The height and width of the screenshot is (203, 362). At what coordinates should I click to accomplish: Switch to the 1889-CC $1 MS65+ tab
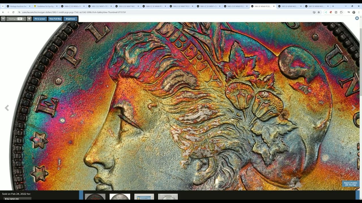point(72,6)
